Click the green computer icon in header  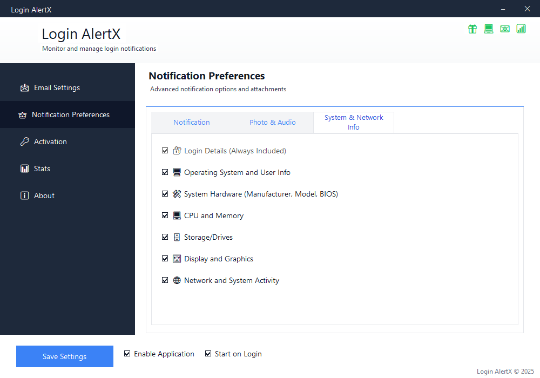click(x=489, y=29)
